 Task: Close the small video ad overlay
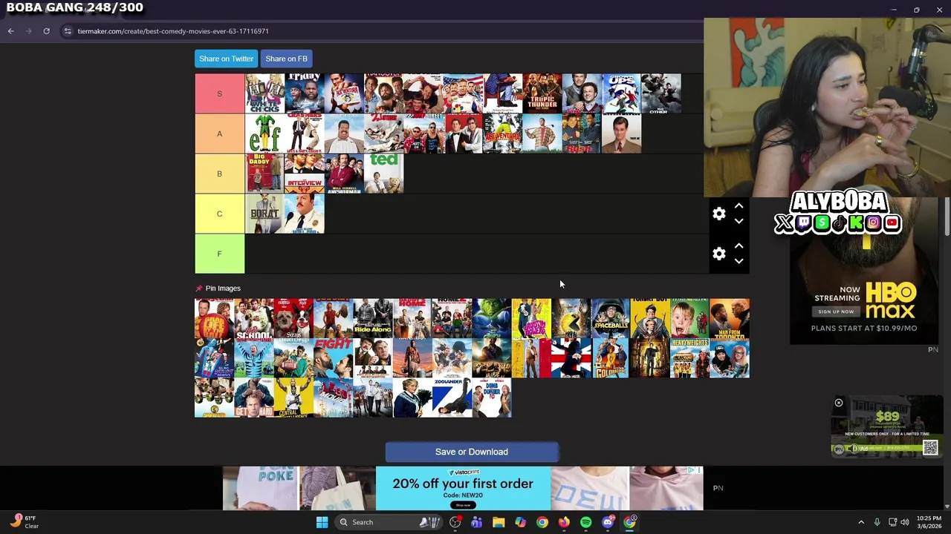839,403
